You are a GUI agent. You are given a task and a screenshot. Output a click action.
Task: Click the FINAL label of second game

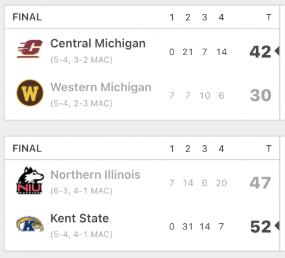pos(27,148)
